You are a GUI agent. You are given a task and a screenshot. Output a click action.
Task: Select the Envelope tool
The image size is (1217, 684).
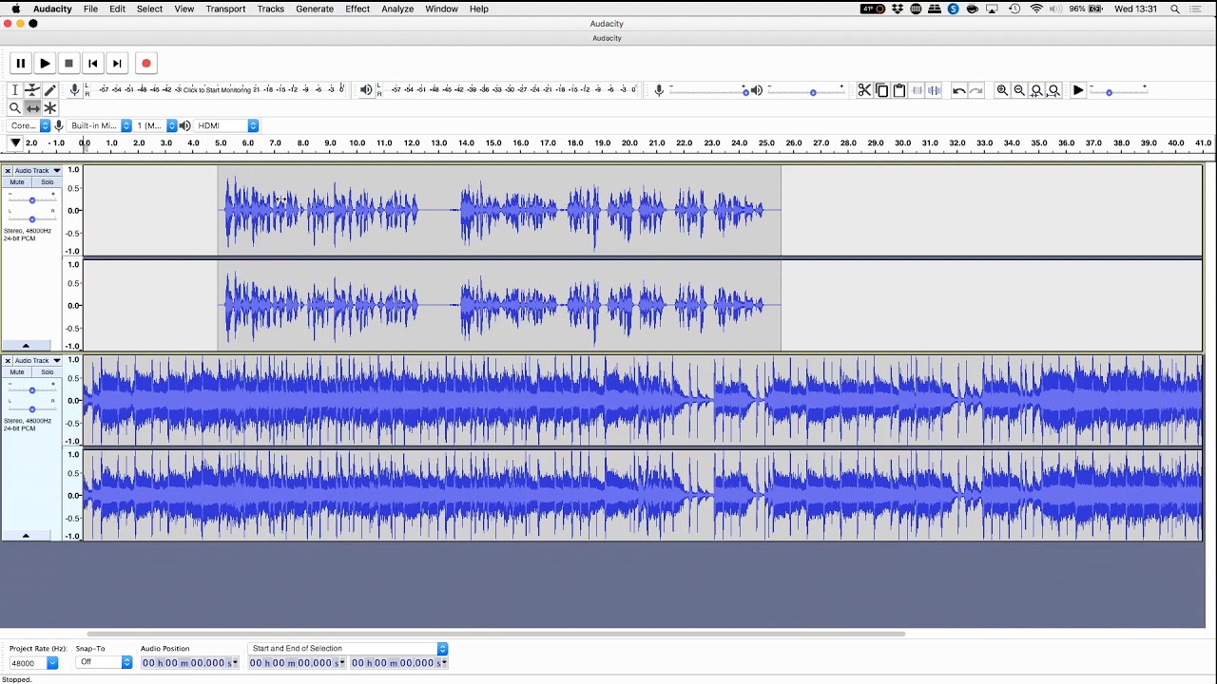pos(32,90)
